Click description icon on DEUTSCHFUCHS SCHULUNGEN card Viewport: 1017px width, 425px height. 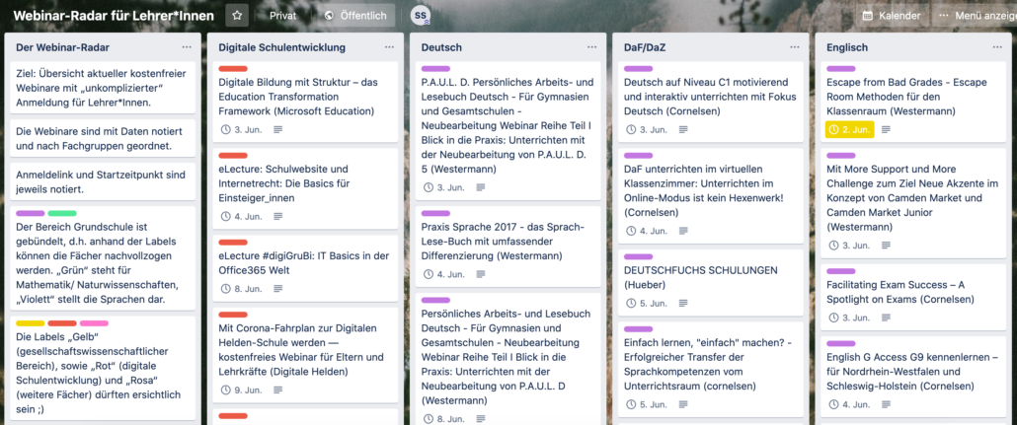tap(683, 303)
